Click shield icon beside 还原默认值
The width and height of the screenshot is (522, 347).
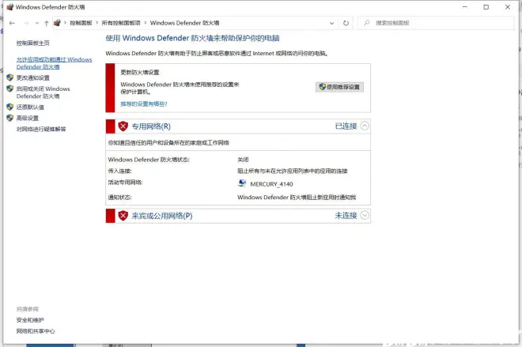click(10, 107)
